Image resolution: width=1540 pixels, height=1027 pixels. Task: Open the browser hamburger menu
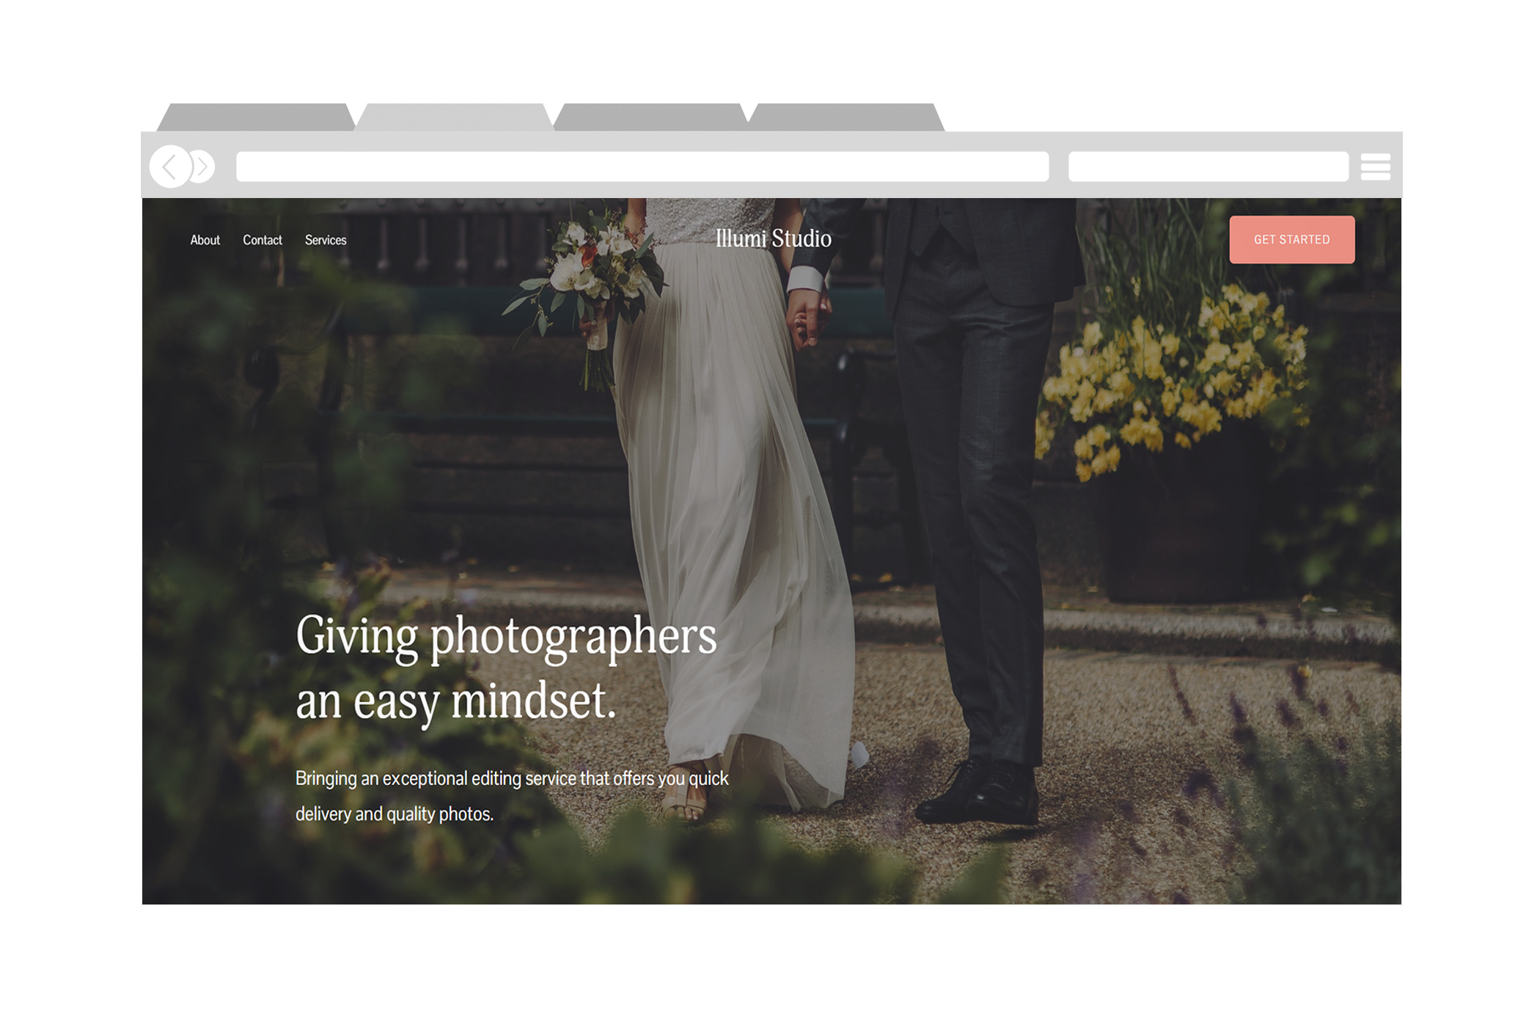pyautogui.click(x=1375, y=167)
